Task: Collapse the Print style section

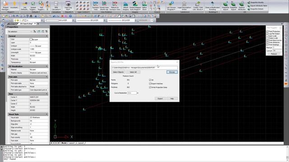Action: pos(47,76)
